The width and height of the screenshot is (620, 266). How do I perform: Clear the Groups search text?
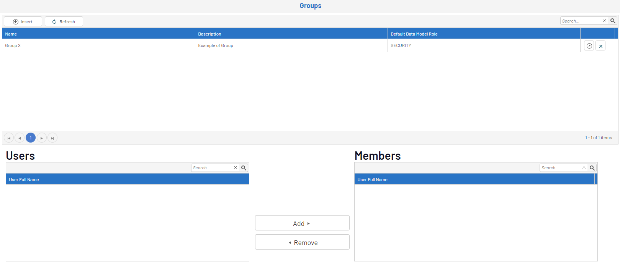[x=605, y=21]
